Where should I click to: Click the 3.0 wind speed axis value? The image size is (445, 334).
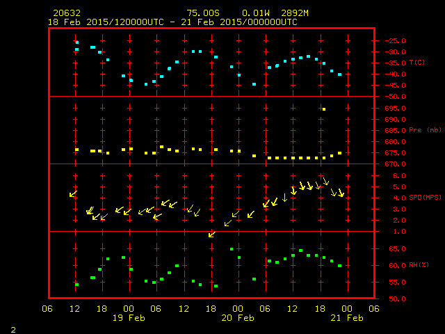click(399, 209)
